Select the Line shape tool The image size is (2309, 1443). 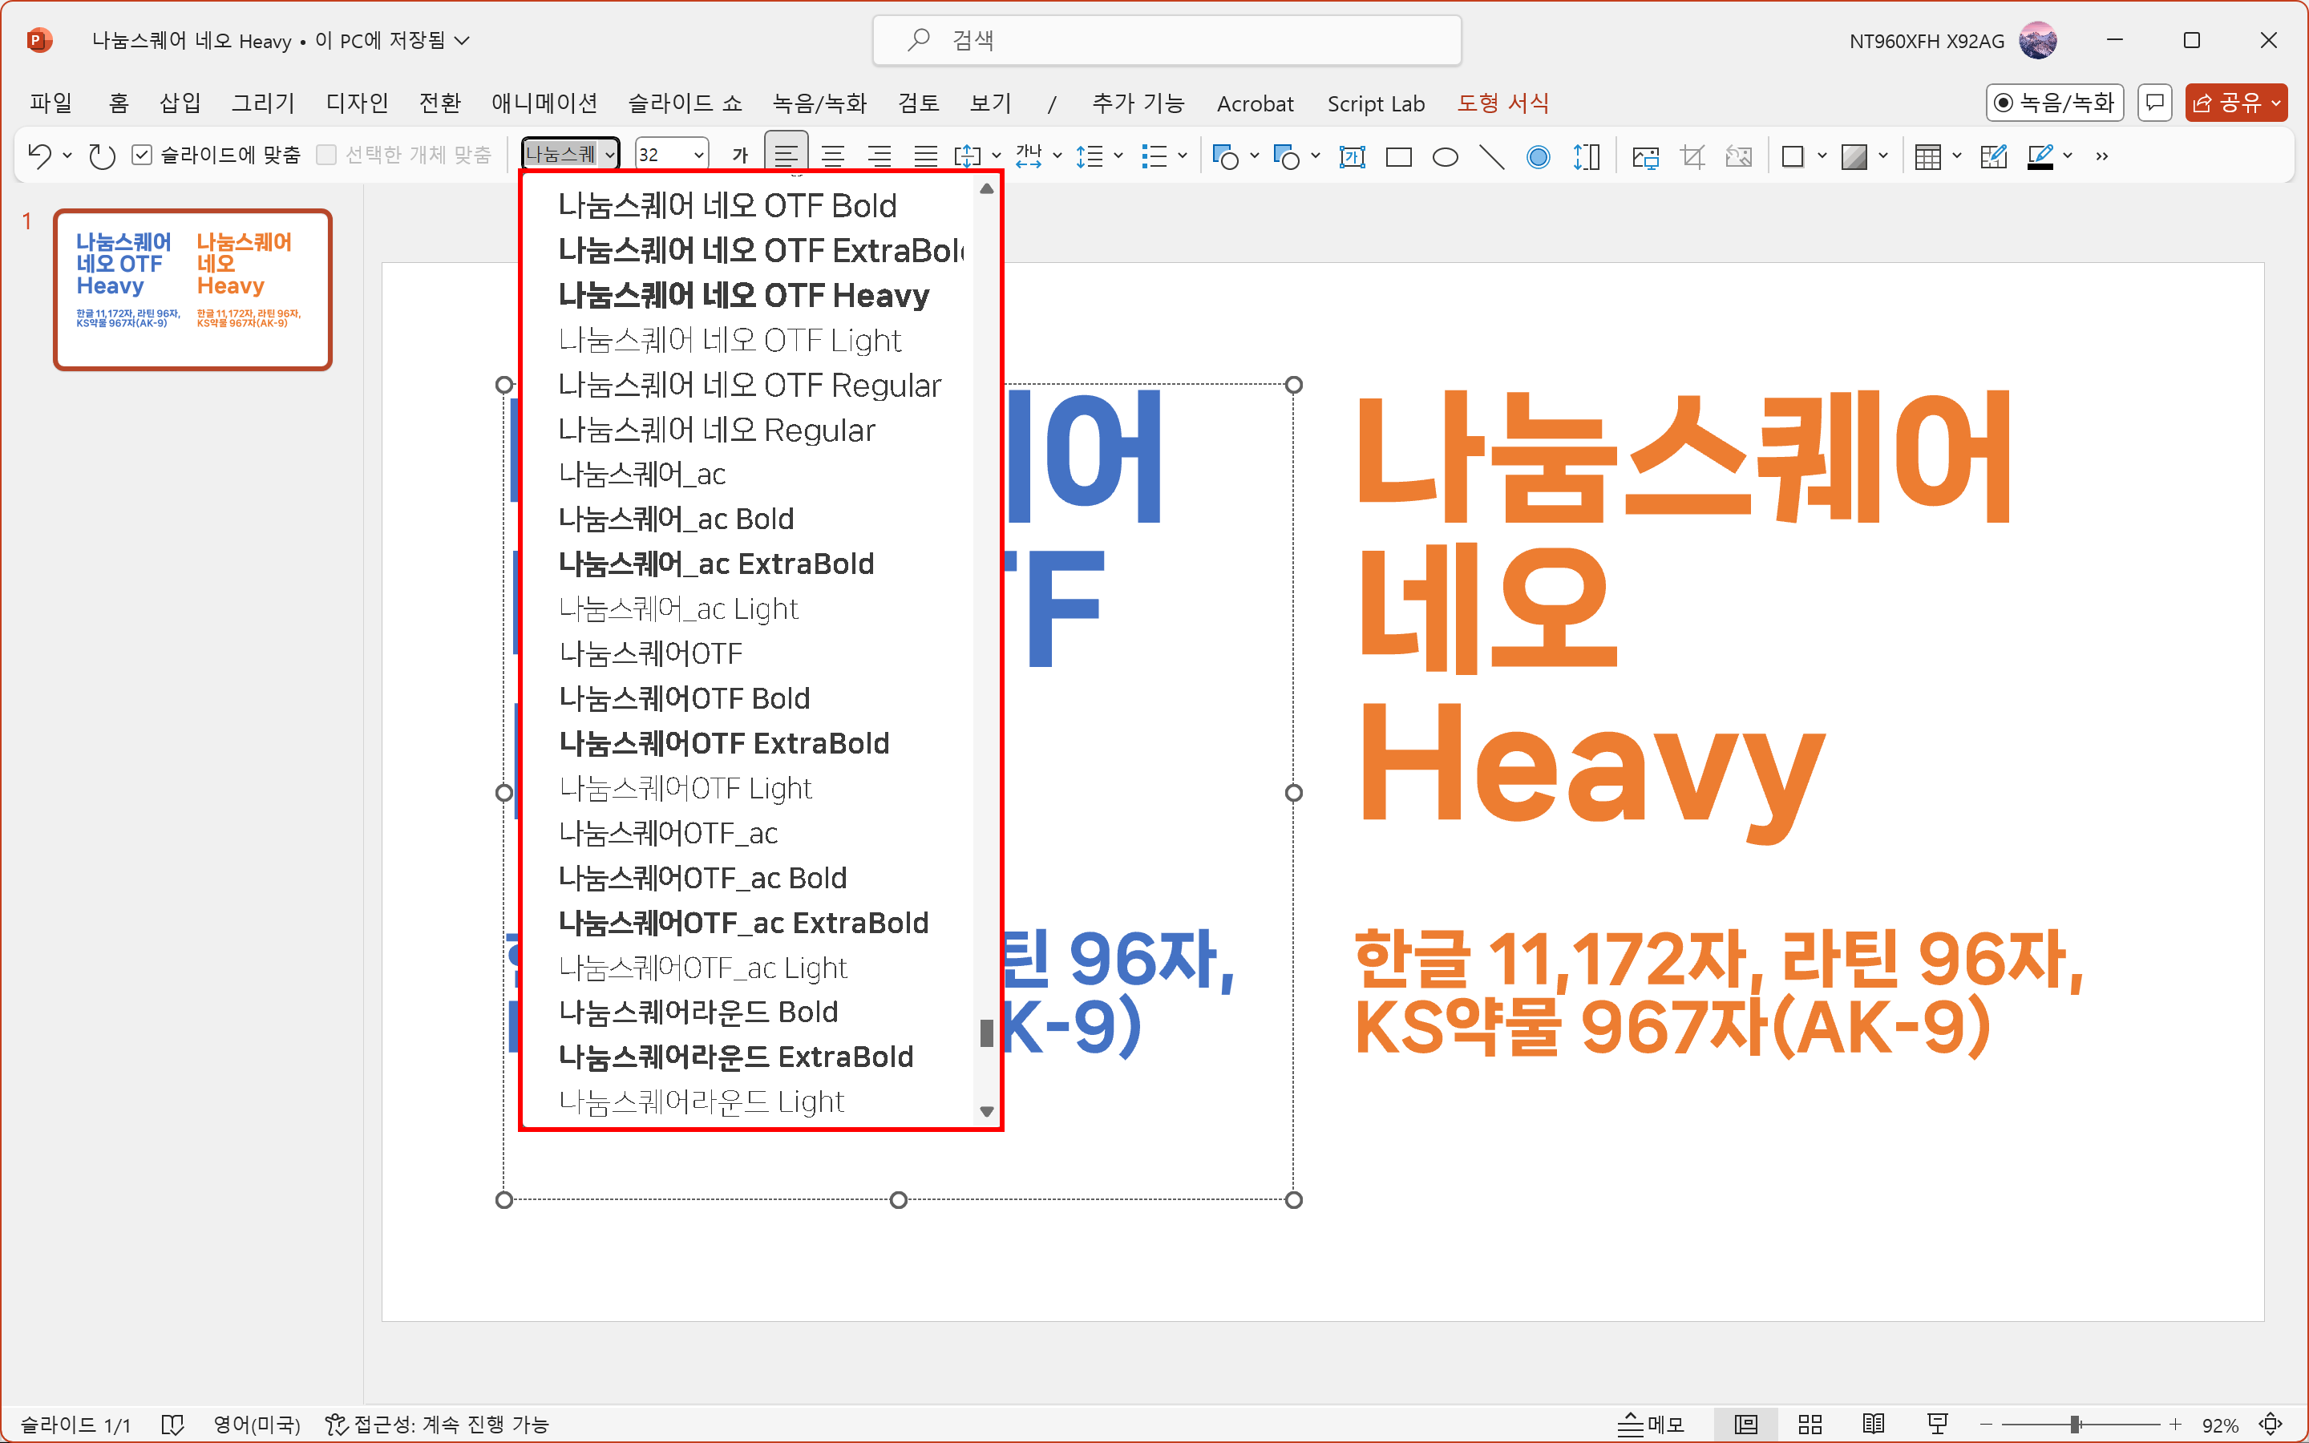(x=1491, y=156)
